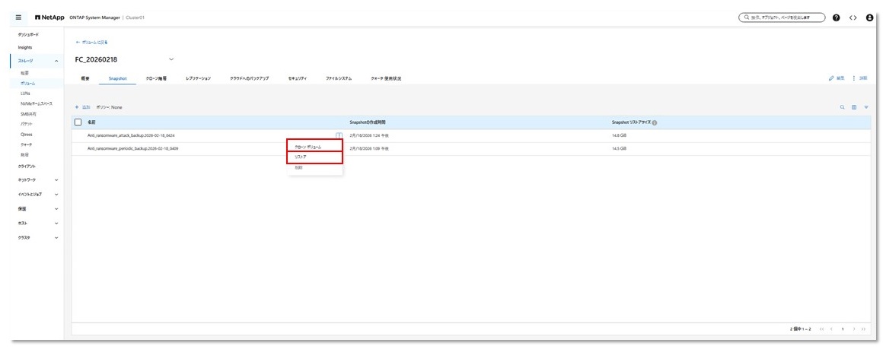The height and width of the screenshot is (349, 886).
Task: Click info icon beside Snapshot restore size
Action: [x=655, y=122]
